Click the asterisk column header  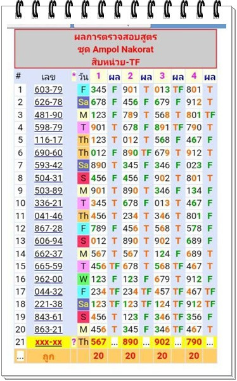(74, 76)
